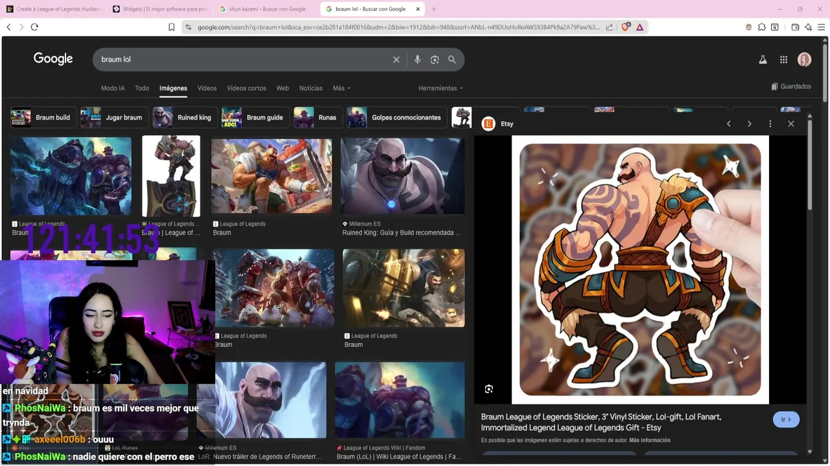Open Braum statue figure thumbnail
830x466 pixels.
point(171,176)
